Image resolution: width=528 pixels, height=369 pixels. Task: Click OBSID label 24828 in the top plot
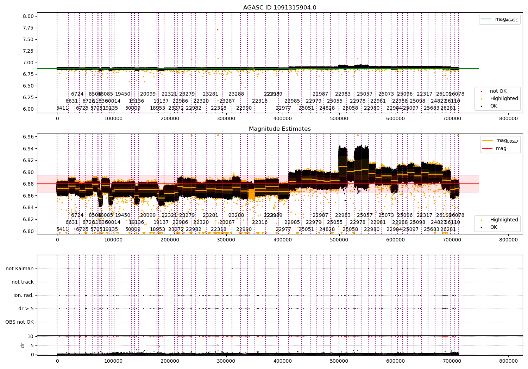[x=327, y=108]
